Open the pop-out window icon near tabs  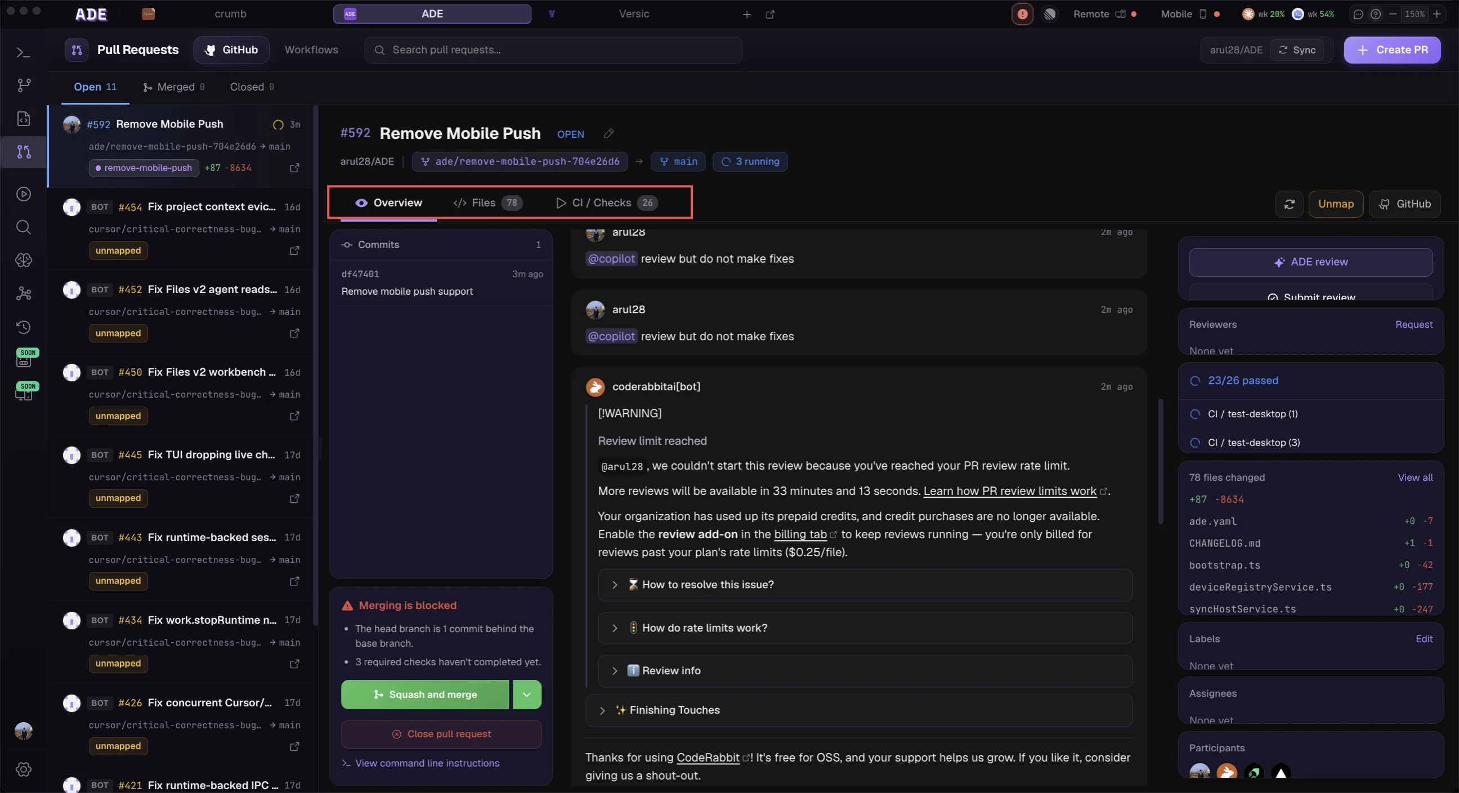pos(769,14)
